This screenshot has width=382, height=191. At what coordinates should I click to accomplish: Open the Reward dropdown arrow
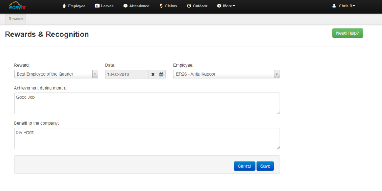coord(95,74)
